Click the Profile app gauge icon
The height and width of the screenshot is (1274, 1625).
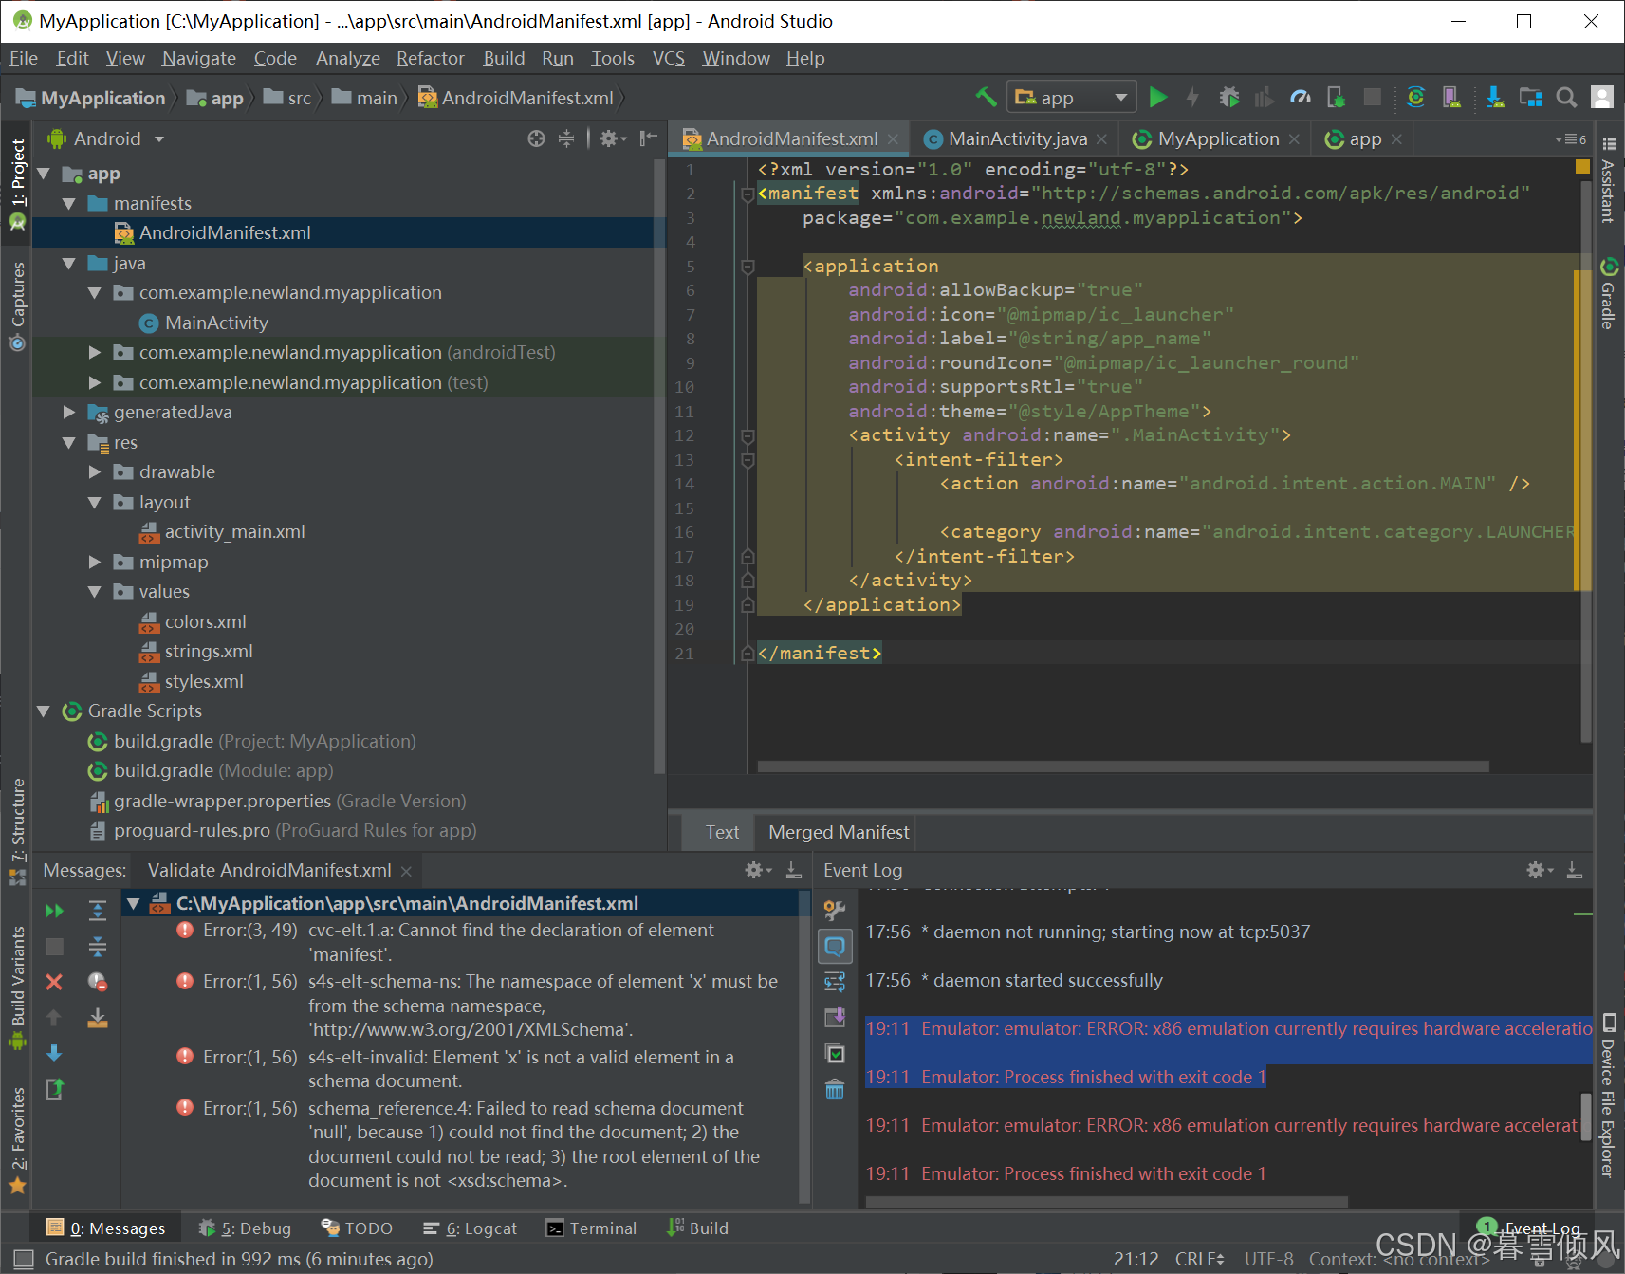click(x=1301, y=97)
